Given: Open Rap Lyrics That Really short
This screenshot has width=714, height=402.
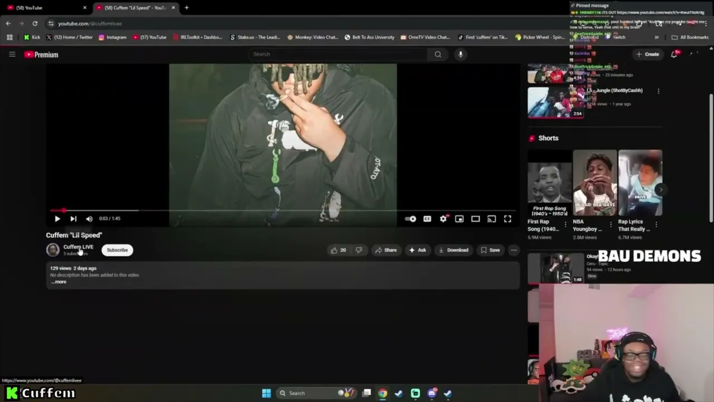Looking at the screenshot, I should (640, 183).
